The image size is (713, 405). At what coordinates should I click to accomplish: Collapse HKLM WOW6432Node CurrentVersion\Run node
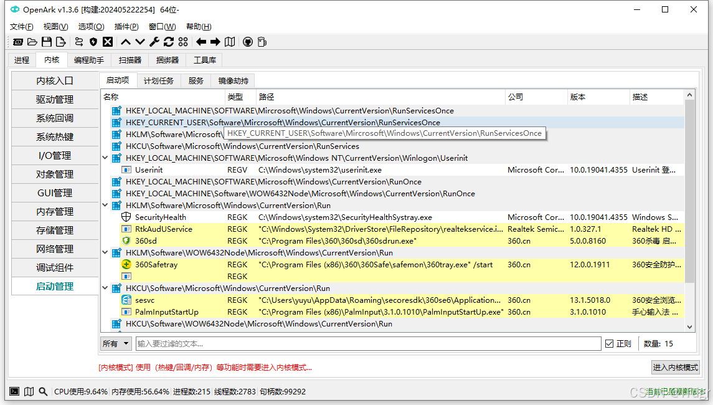105,252
